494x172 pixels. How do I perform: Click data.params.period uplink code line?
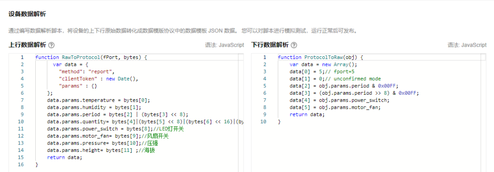point(118,114)
